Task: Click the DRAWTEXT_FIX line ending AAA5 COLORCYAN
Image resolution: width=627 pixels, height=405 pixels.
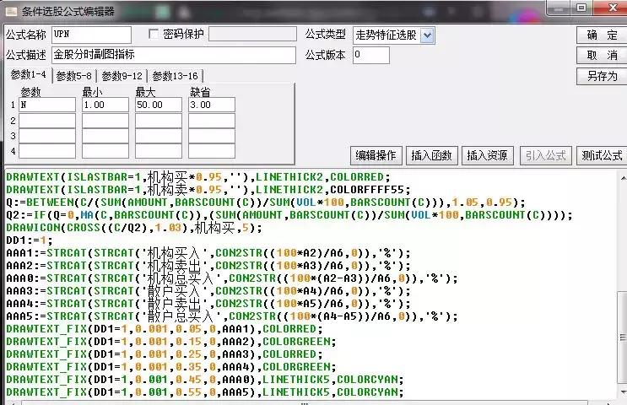Action: click(x=205, y=391)
